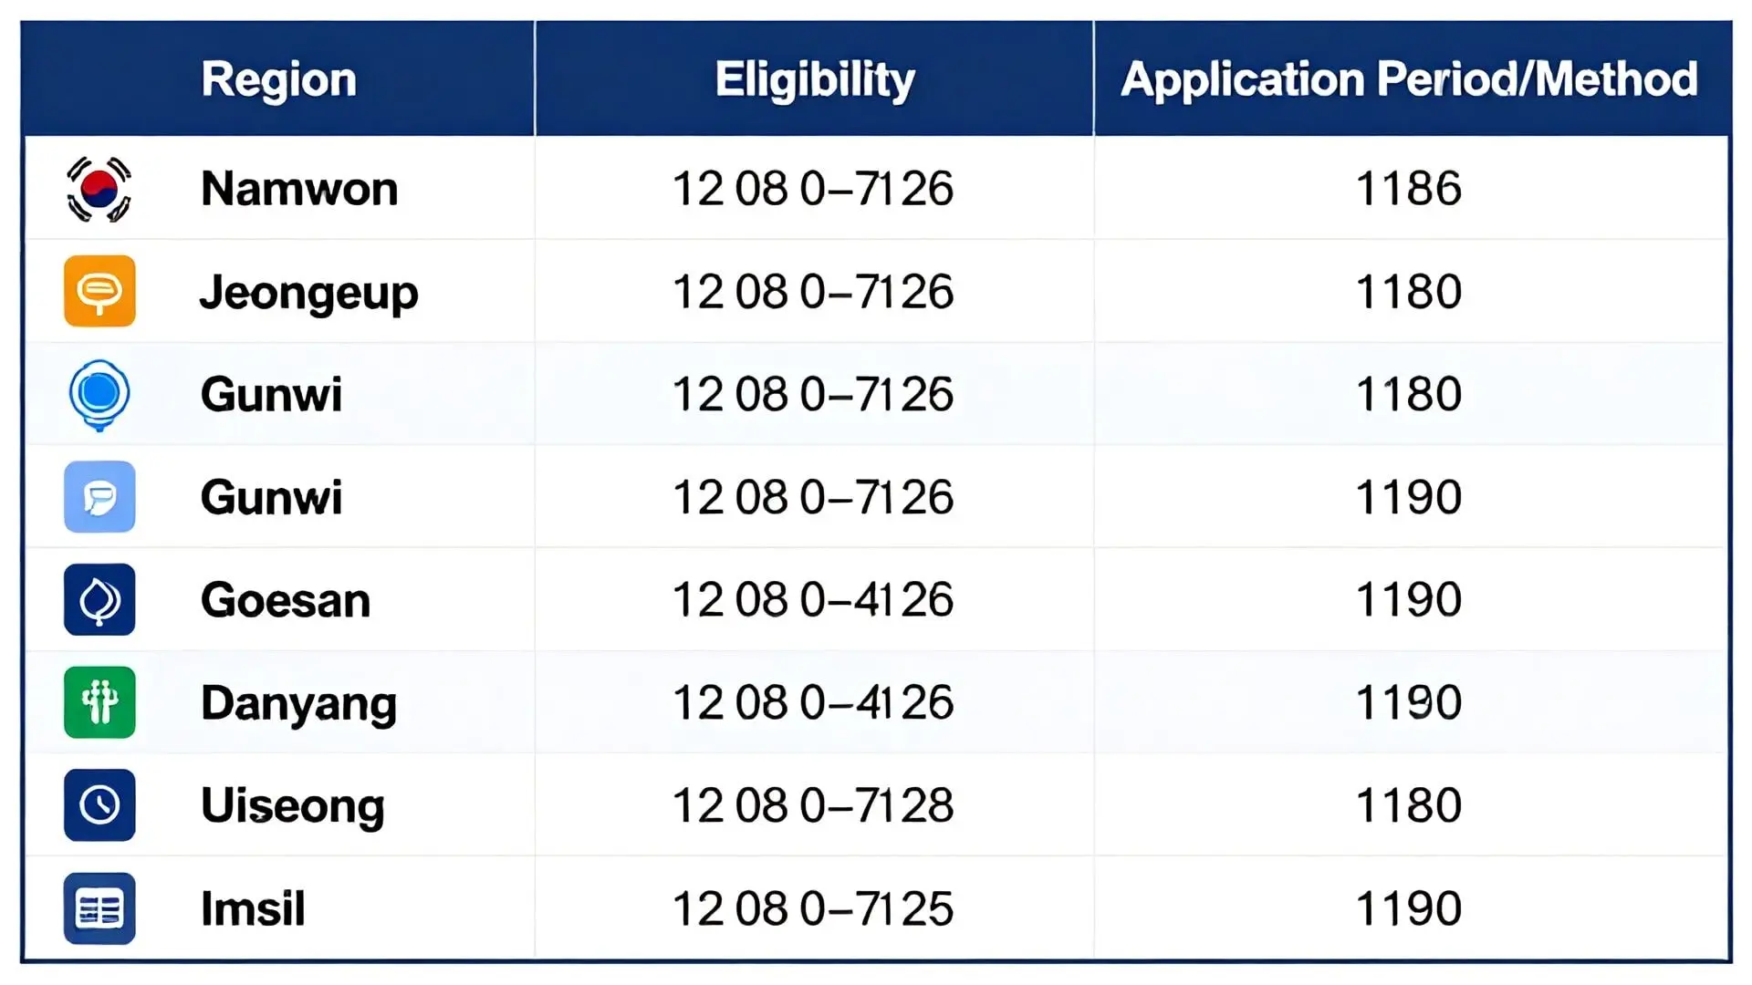
Task: Click the blue circle icon in first Gunwi row
Action: tap(99, 394)
